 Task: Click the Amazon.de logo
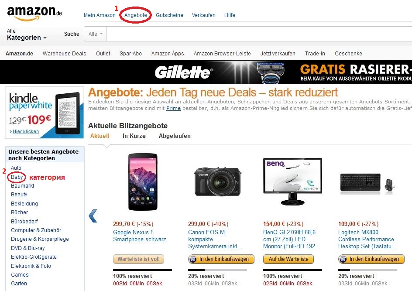[x=34, y=14]
